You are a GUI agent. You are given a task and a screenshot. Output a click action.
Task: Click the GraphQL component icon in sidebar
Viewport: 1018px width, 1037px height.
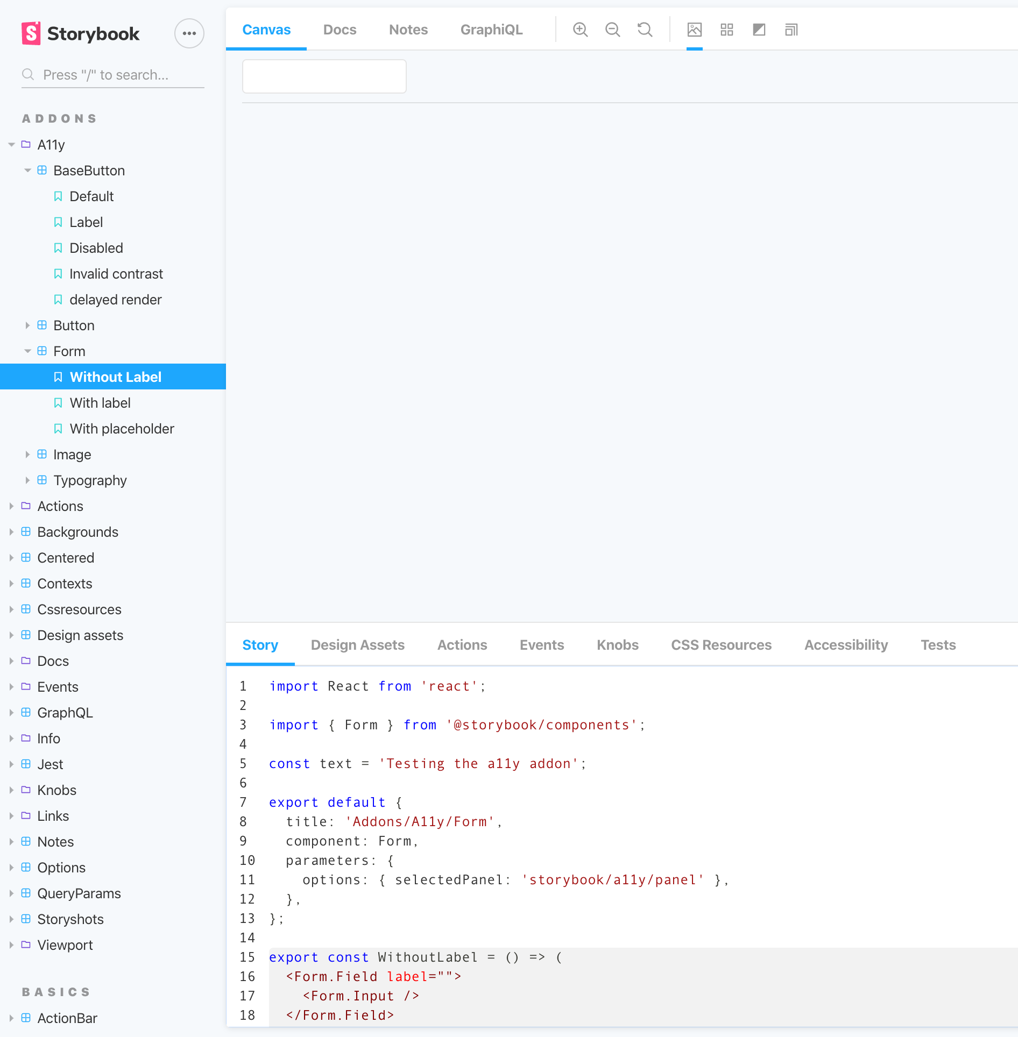(26, 712)
